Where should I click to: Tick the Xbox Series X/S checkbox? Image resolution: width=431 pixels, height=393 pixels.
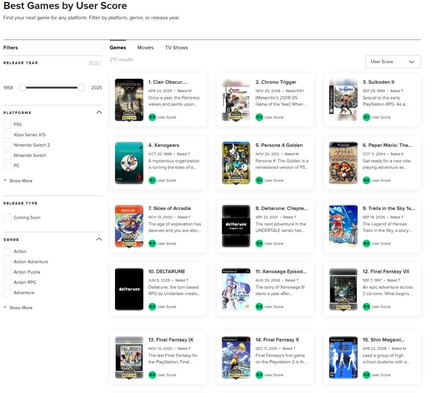[8, 135]
